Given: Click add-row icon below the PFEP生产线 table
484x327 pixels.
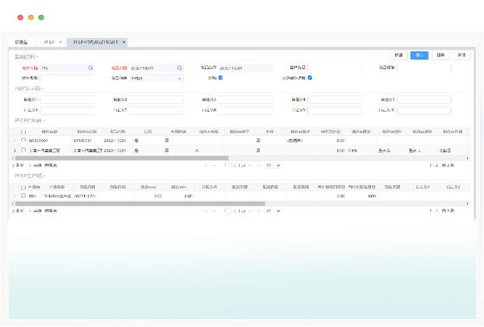Looking at the screenshot, I should [30, 211].
